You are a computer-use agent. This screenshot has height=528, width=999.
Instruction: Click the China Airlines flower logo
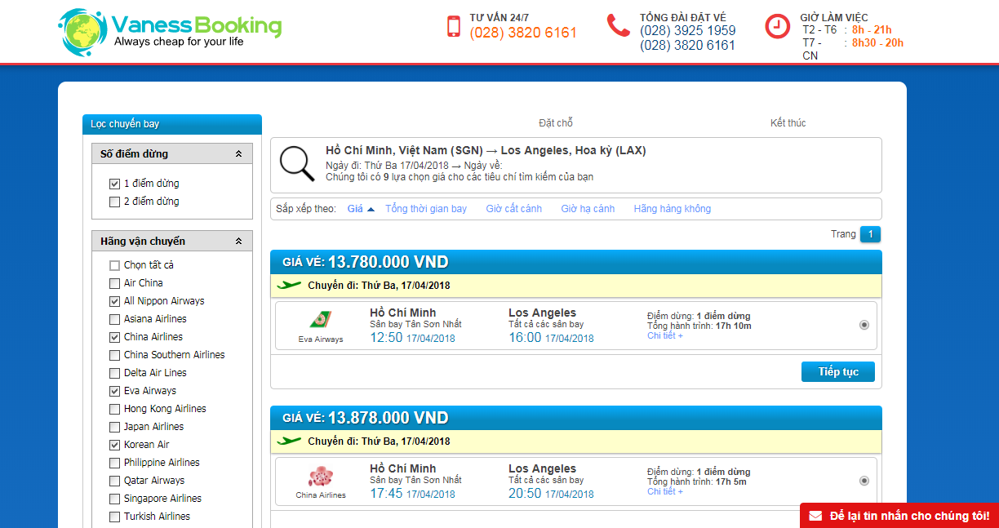point(320,476)
